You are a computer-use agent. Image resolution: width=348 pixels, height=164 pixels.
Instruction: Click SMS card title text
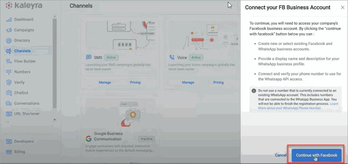point(98,58)
